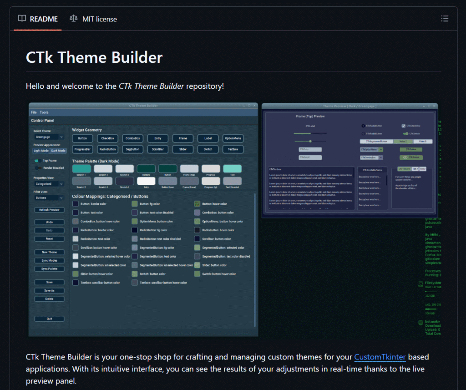Toggle the CTkCheckBox in Theme Preview

coord(403,126)
